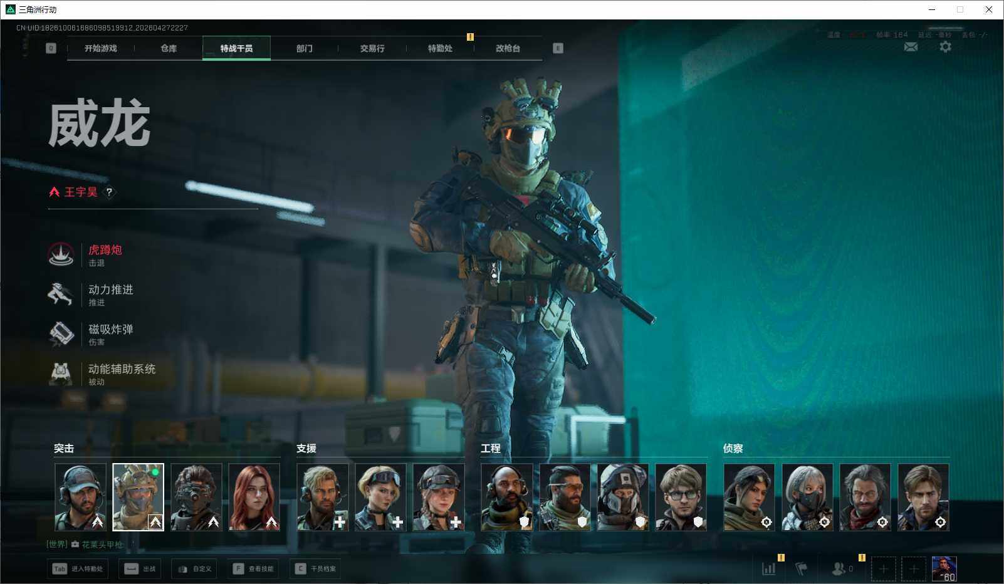Click the second empty squad slot plus

pos(914,569)
